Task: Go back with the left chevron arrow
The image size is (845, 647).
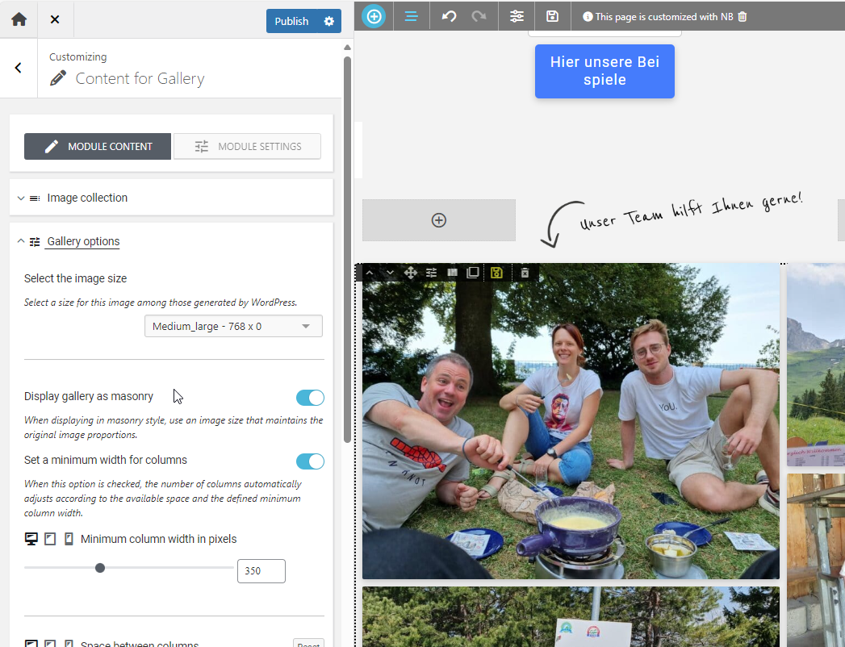Action: pos(19,68)
